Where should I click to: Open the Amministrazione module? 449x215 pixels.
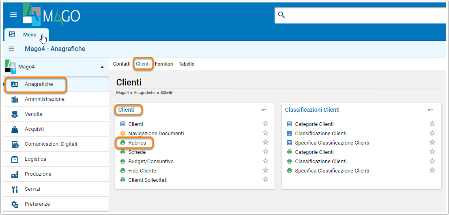tap(56, 99)
